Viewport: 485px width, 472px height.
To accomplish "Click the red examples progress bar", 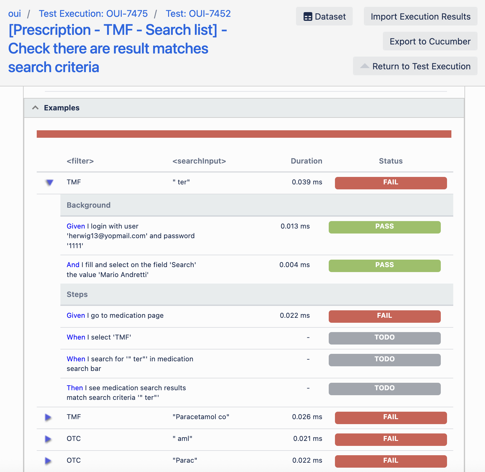I will (244, 134).
